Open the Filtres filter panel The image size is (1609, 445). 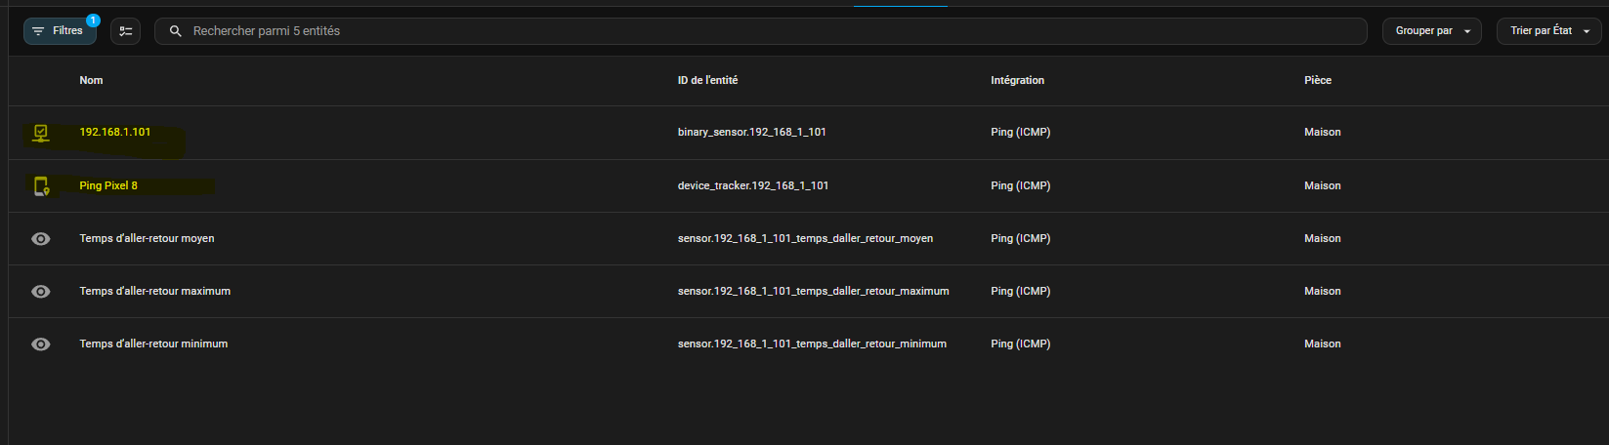[59, 31]
